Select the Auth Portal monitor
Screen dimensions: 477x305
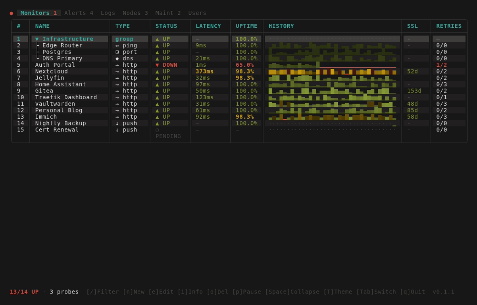tap(239, 65)
